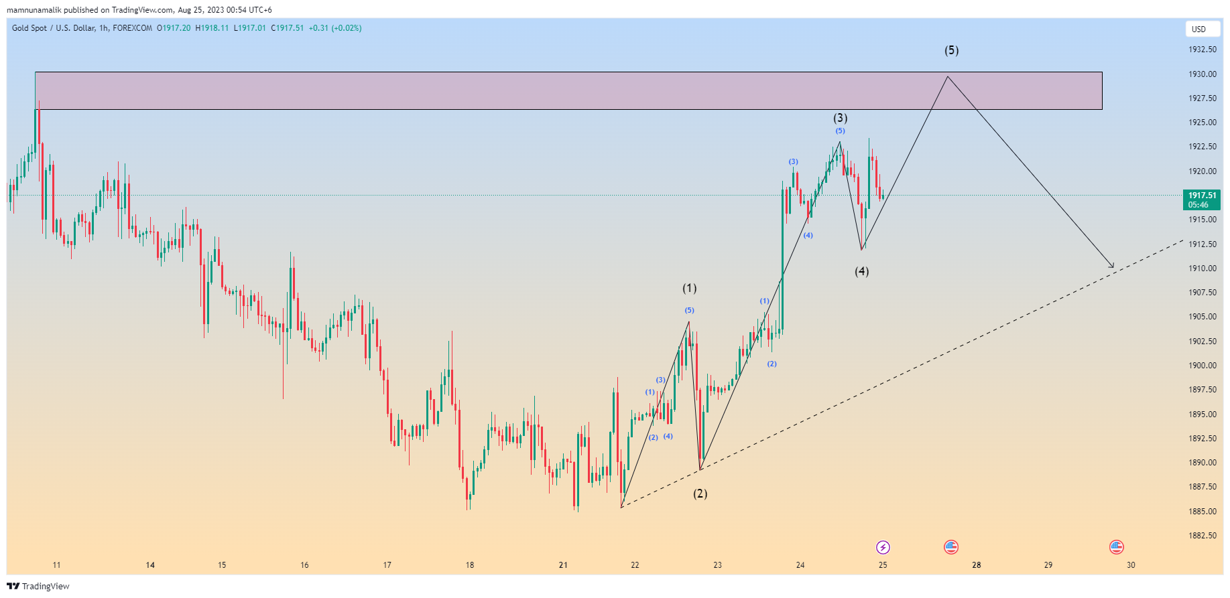Click the black wave (1) label

pos(689,288)
